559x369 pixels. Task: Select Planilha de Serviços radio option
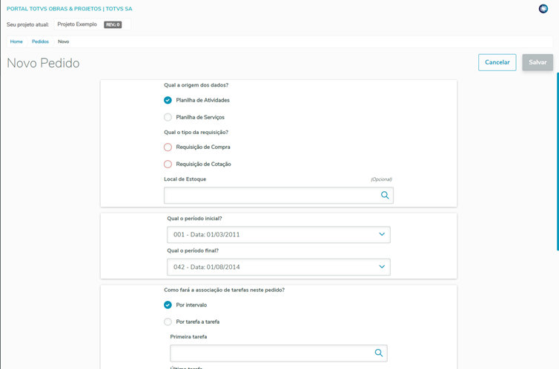pyautogui.click(x=168, y=117)
